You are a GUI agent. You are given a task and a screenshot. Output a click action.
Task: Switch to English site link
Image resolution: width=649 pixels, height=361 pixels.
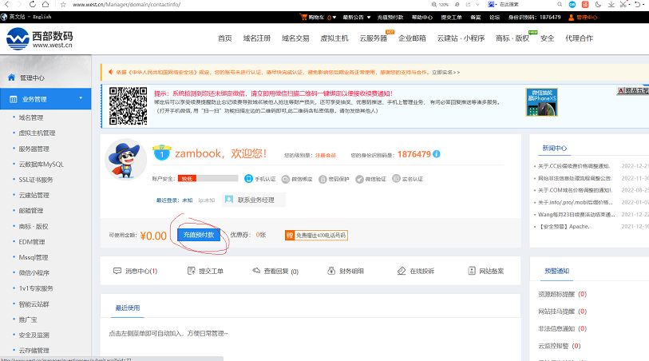point(42,17)
